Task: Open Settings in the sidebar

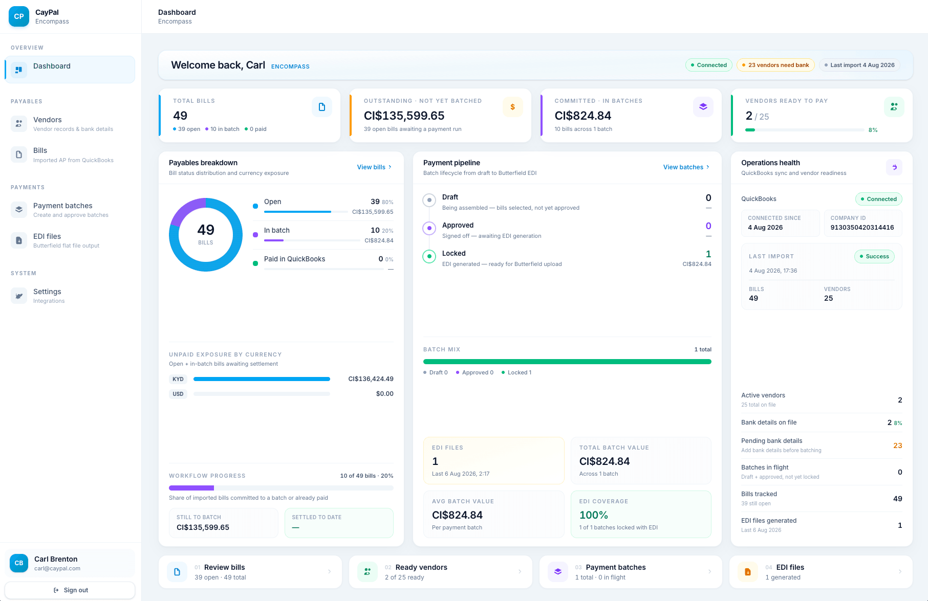Action: click(x=70, y=296)
